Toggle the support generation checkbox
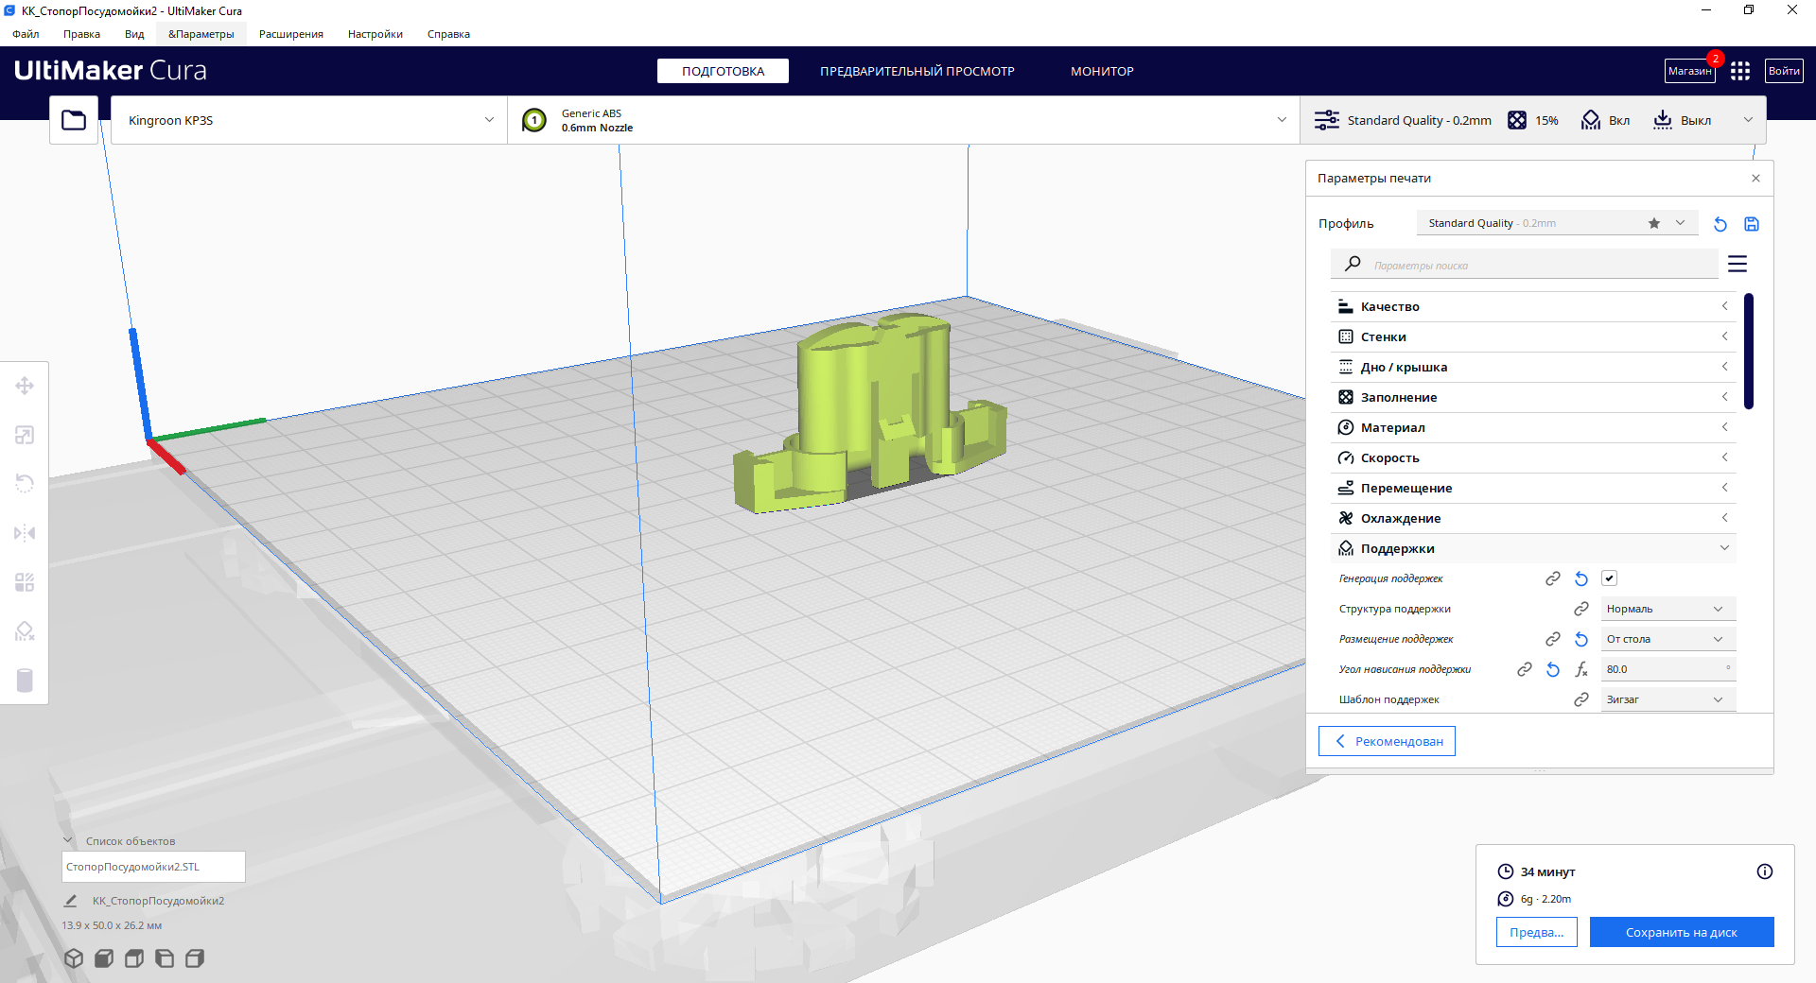 click(x=1609, y=578)
